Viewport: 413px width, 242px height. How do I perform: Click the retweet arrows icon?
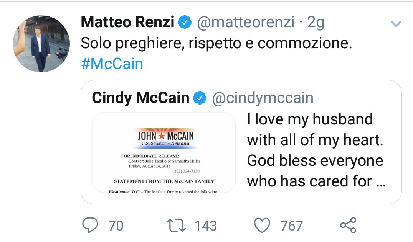177,226
